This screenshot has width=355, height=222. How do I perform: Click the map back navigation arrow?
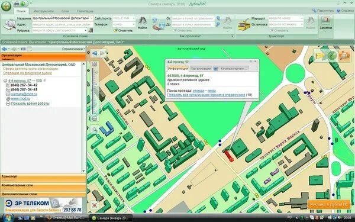[x=95, y=53]
